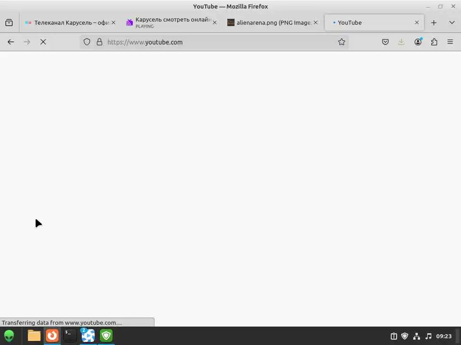Open green shield app in taskbar
461x345 pixels.
point(106,336)
